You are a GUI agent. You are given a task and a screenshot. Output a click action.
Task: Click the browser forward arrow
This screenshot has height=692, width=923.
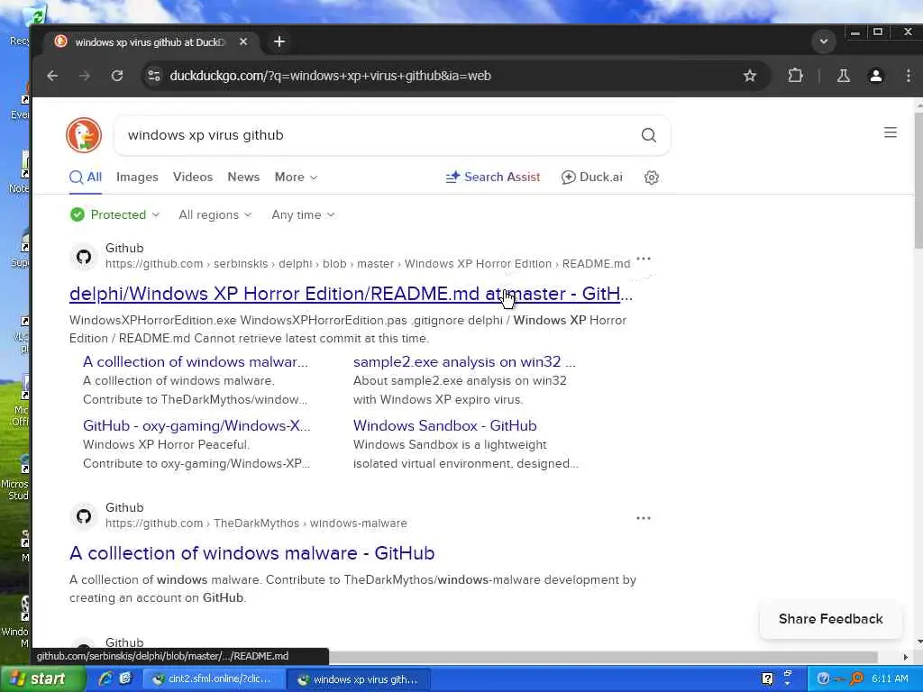tap(84, 76)
